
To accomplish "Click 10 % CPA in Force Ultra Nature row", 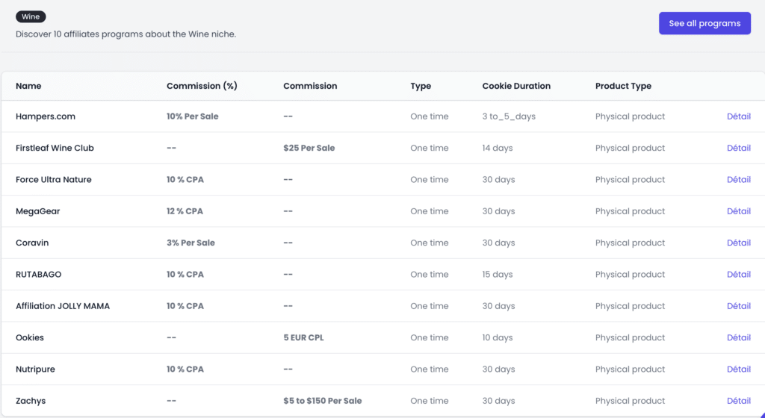I will (185, 180).
